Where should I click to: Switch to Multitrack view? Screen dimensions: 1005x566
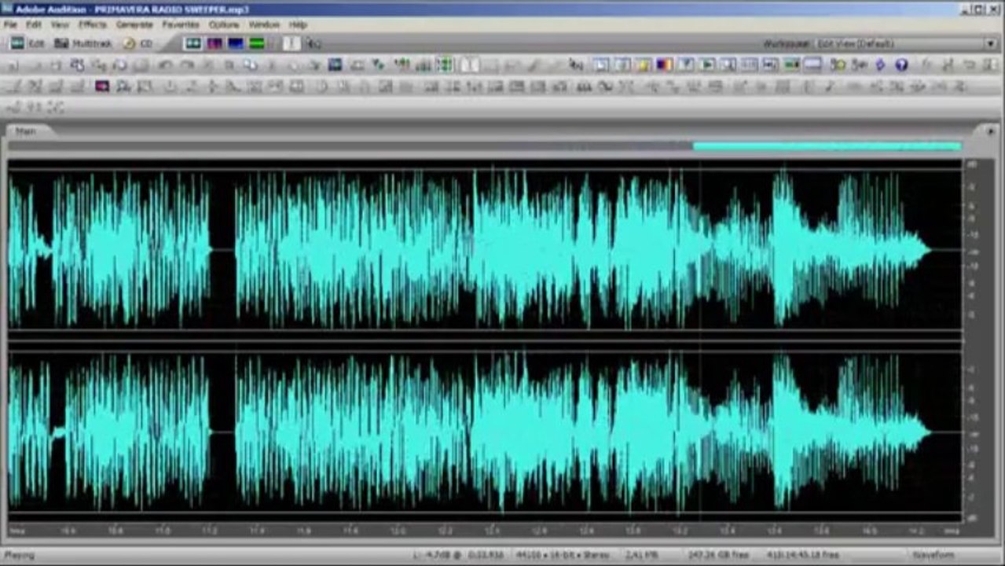pyautogui.click(x=83, y=44)
